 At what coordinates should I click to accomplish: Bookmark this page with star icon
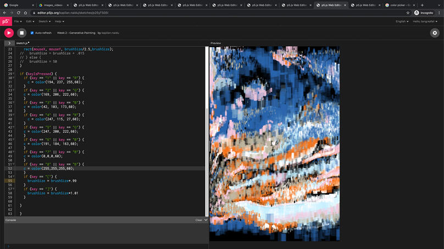pos(408,13)
